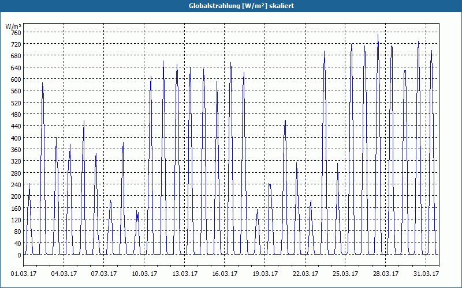Click the 0 y-axis value
Viewport: 462px width, 288px height.
20,255
